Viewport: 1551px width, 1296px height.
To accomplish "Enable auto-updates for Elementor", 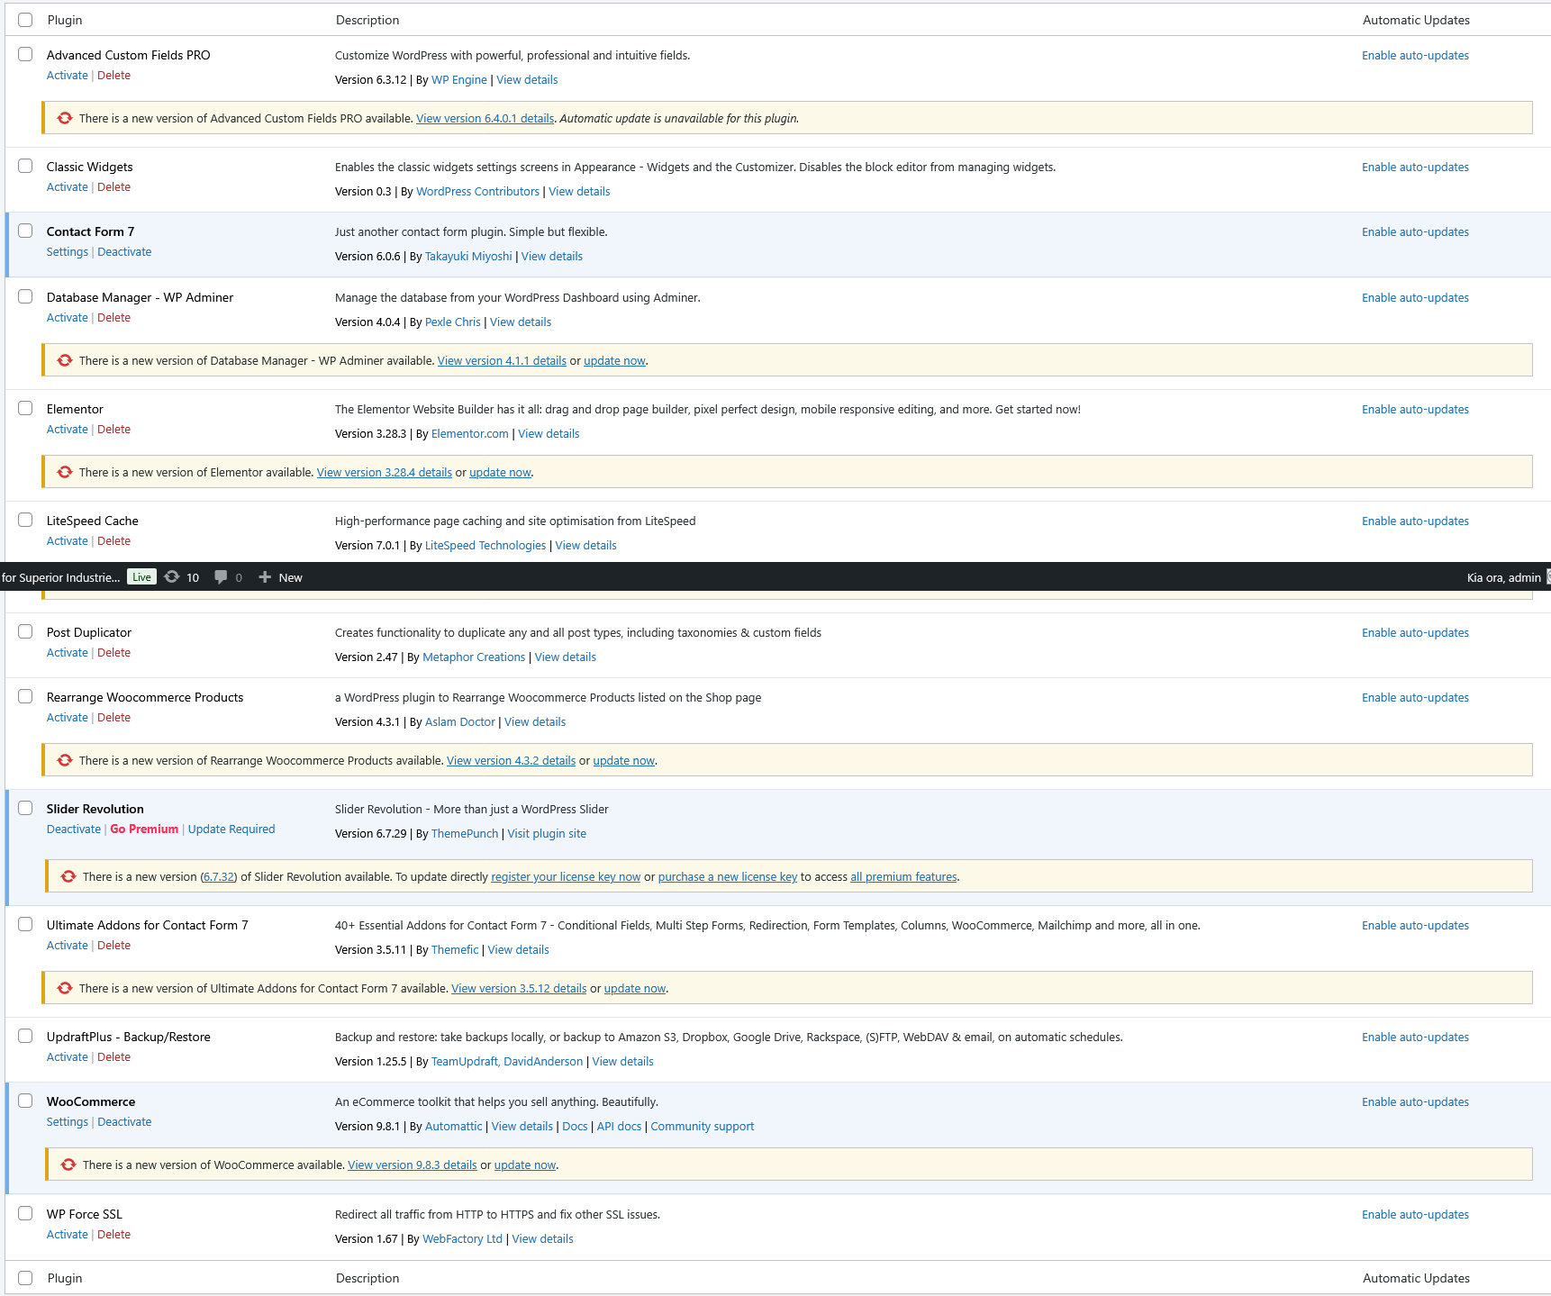I will (x=1415, y=409).
